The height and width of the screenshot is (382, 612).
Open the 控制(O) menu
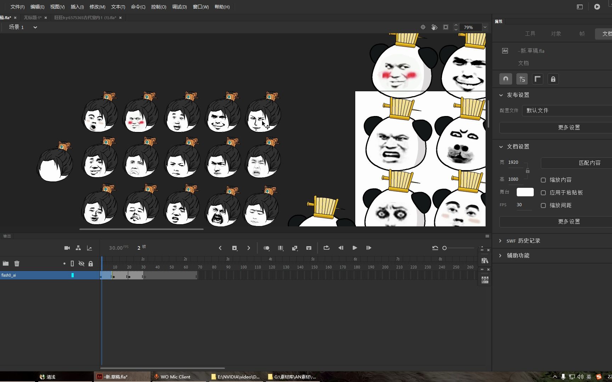[x=159, y=7]
